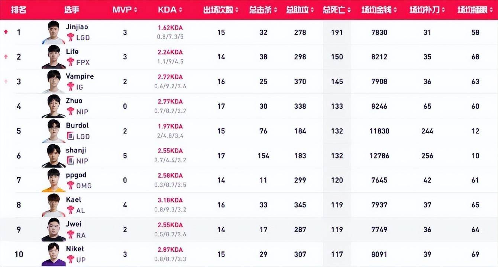The height and width of the screenshot is (267, 498).
Task: Open player Kael's name link
Action: tap(74, 200)
